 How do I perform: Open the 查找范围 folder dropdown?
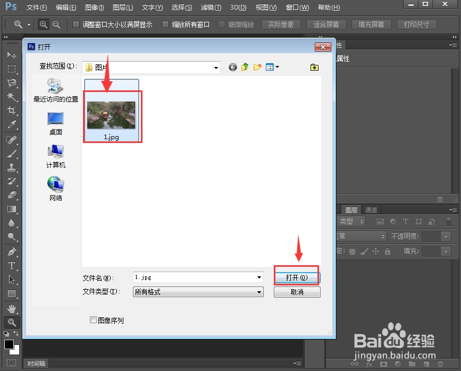coord(216,67)
